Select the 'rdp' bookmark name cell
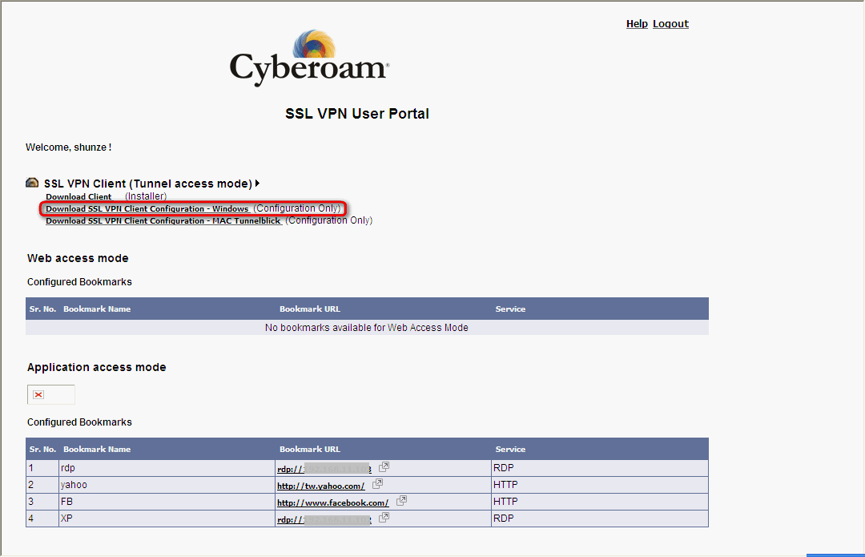The width and height of the screenshot is (865, 557). pos(167,468)
